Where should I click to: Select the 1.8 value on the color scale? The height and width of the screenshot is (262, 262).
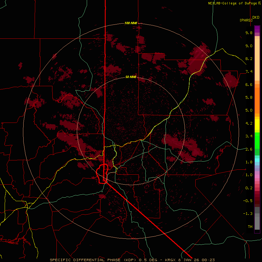249,162
